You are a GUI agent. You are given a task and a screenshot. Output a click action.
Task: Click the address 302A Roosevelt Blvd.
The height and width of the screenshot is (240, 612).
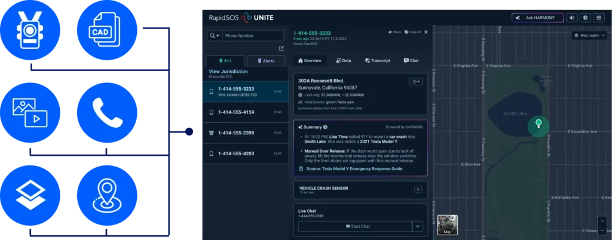[x=321, y=81]
